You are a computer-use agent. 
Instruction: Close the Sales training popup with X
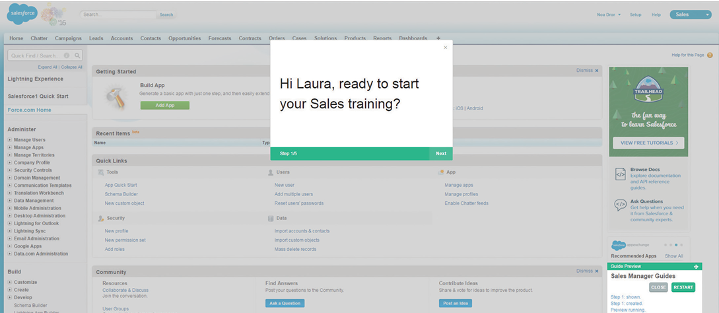point(445,48)
